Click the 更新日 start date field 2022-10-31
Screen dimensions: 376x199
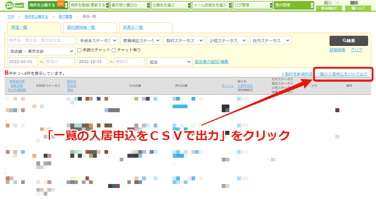tap(93, 62)
